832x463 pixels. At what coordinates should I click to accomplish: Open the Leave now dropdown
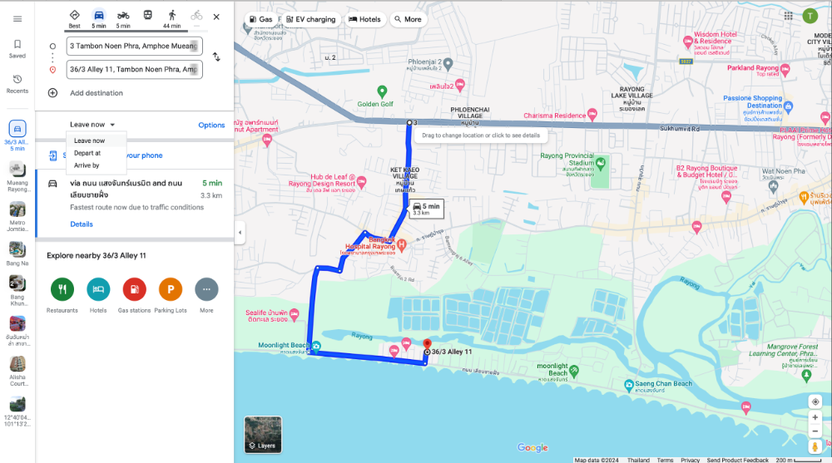point(92,125)
